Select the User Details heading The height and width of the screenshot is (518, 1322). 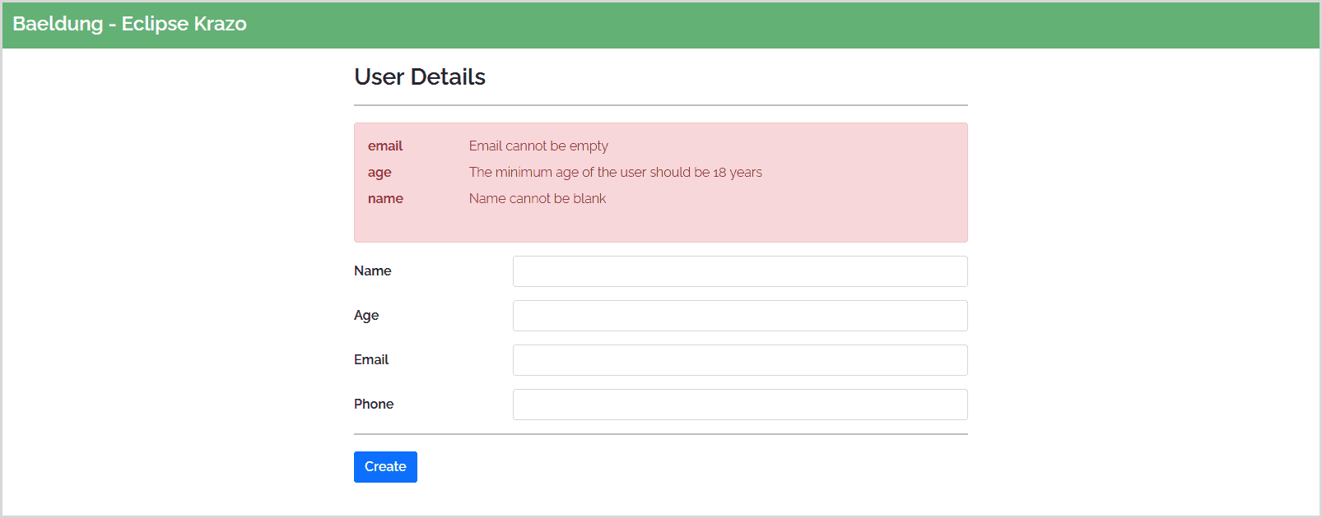(x=420, y=76)
